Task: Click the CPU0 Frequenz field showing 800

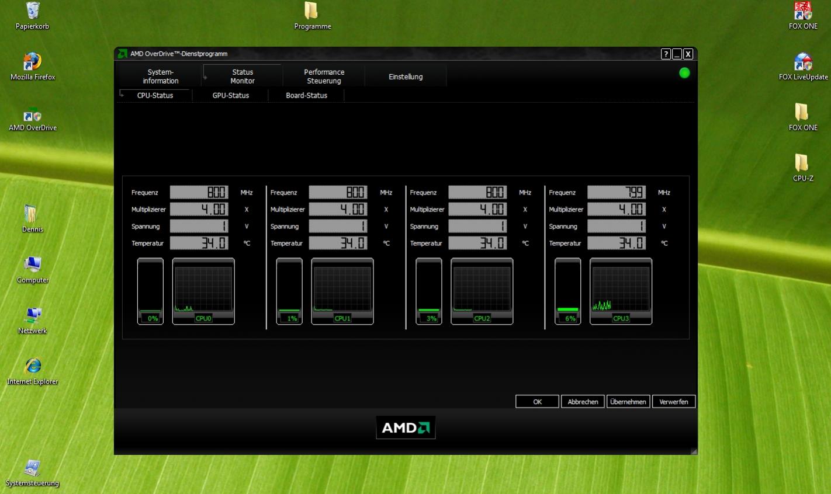Action: coord(199,192)
